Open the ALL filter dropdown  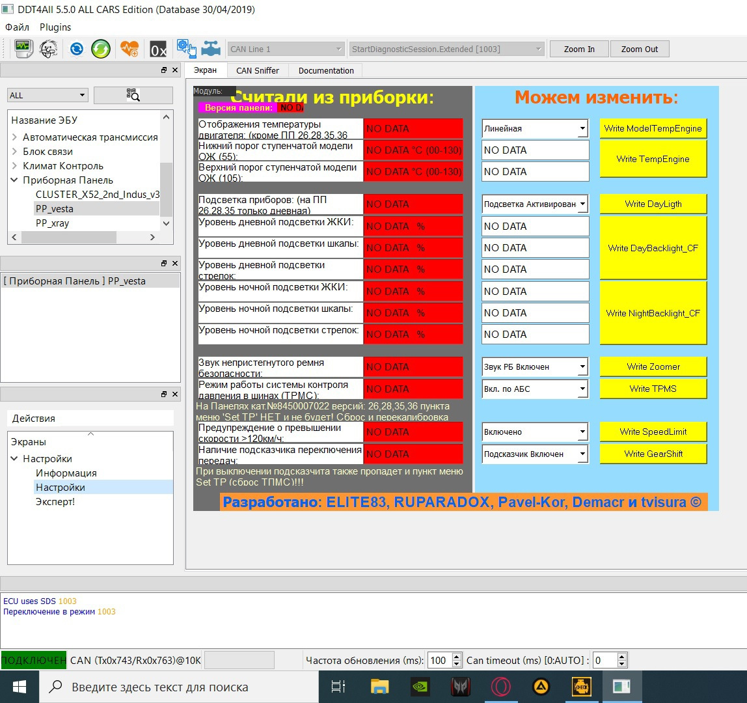click(48, 95)
